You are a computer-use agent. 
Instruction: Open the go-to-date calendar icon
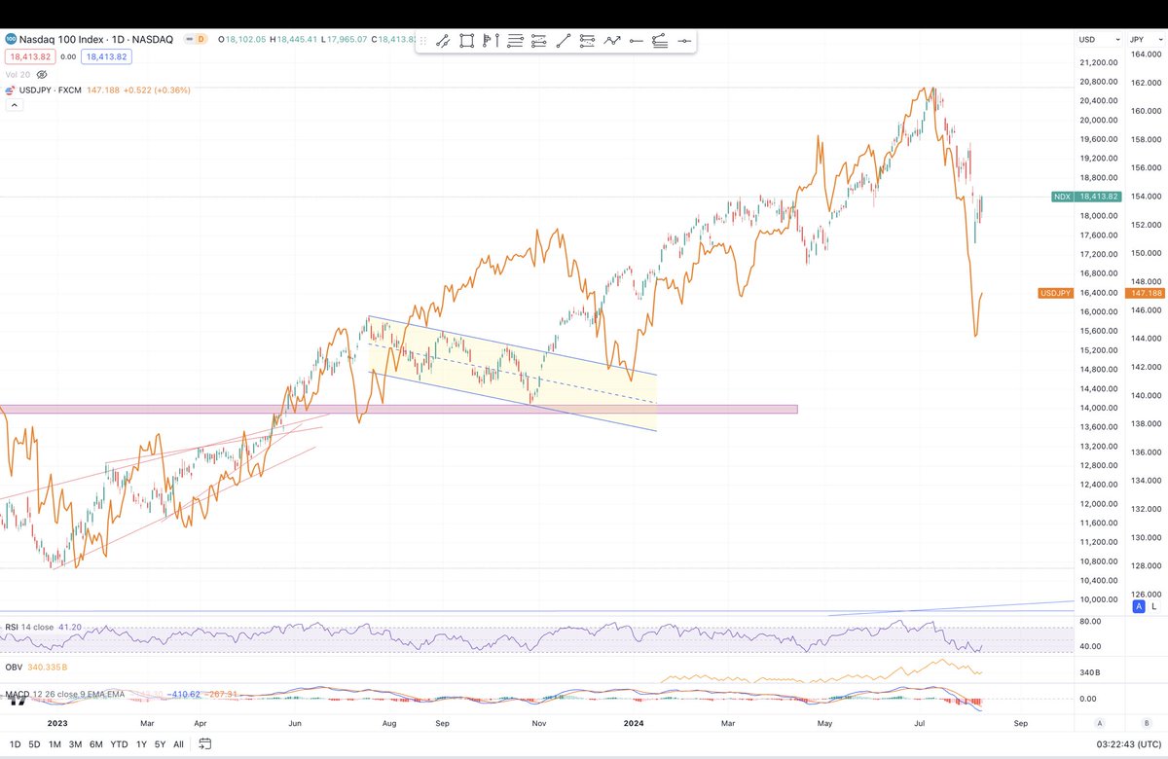[205, 744]
